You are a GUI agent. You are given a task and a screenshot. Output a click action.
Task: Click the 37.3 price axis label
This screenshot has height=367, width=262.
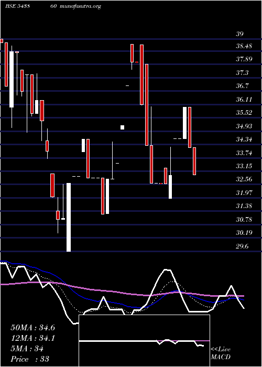coord(242,73)
